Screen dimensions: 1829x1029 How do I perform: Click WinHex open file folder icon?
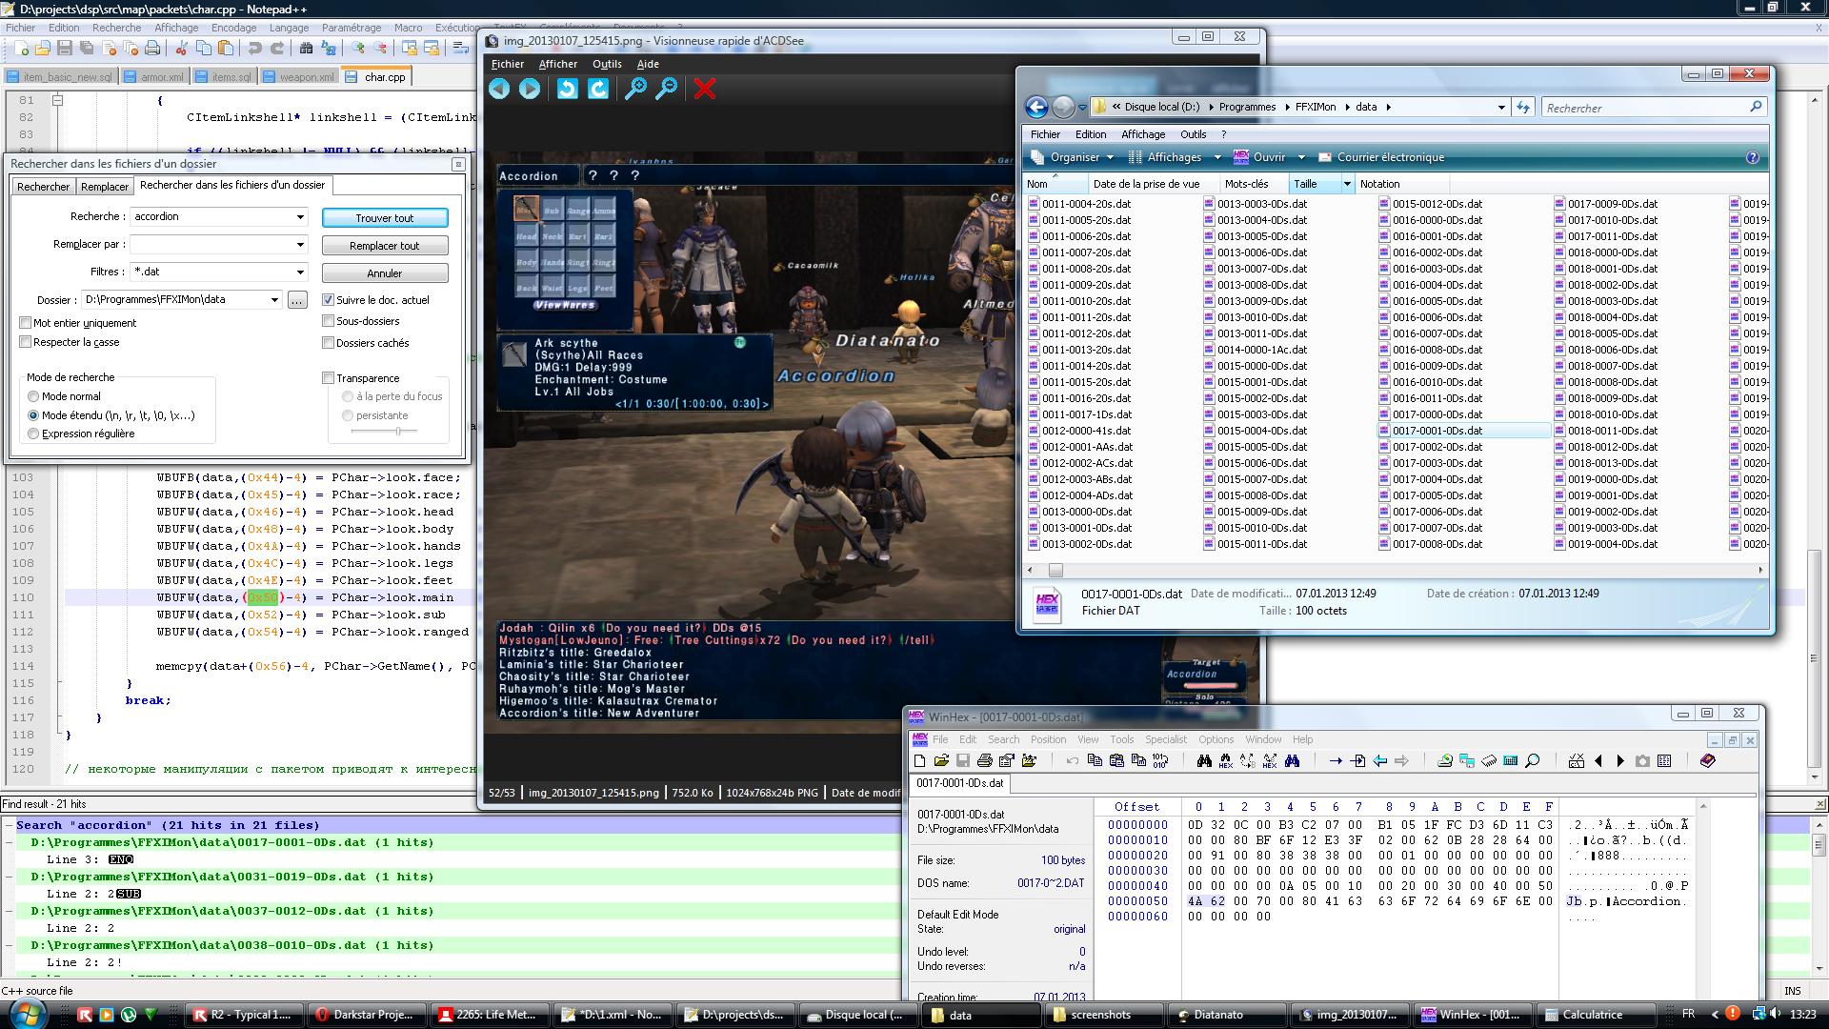[941, 760]
